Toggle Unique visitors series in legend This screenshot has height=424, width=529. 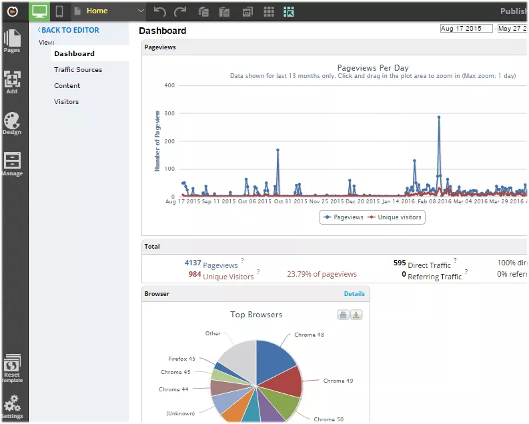[x=395, y=217]
